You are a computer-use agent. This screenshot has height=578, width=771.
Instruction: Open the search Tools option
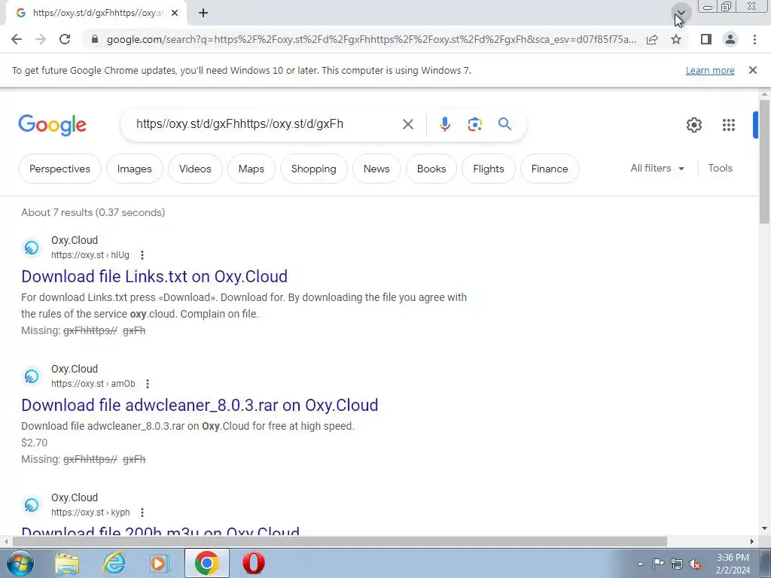click(720, 168)
